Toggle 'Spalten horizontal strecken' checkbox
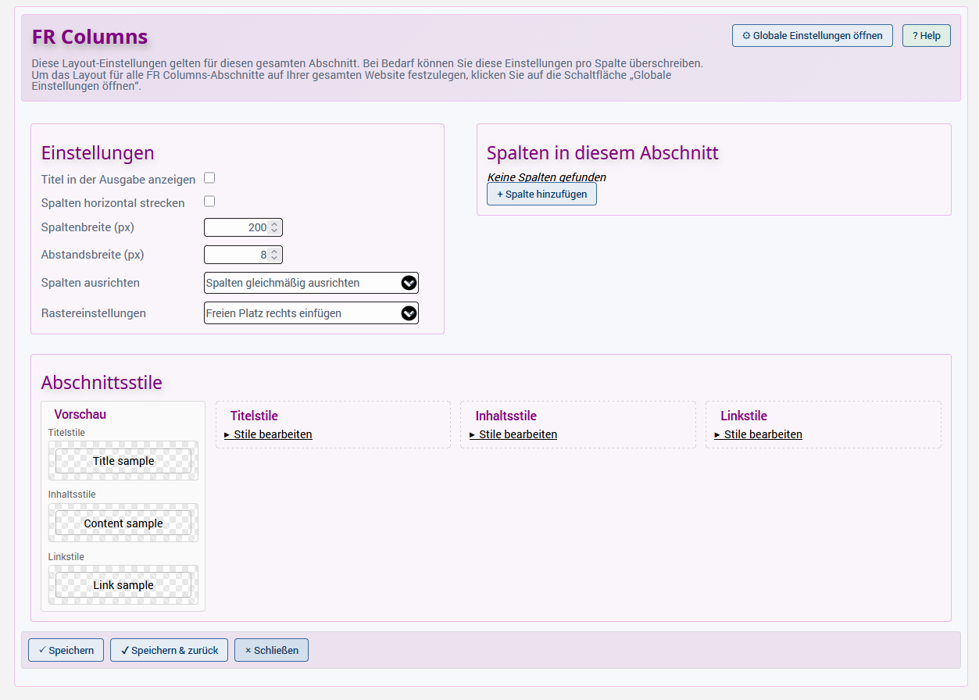The width and height of the screenshot is (979, 700). [209, 202]
